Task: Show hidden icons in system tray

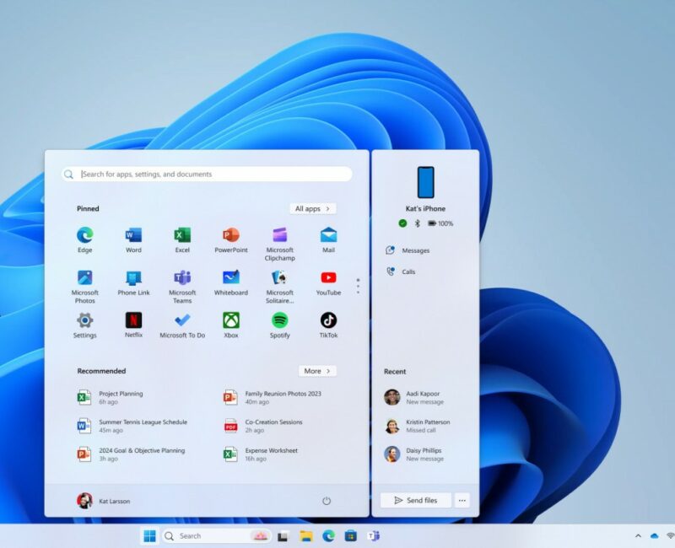Action: point(638,536)
